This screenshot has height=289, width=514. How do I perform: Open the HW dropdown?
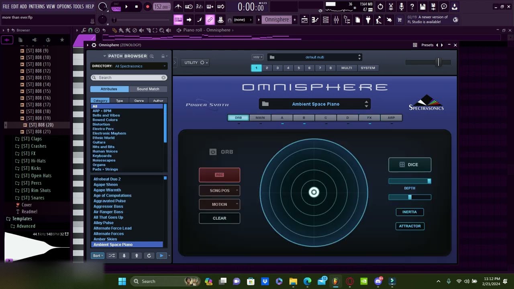pos(257,57)
